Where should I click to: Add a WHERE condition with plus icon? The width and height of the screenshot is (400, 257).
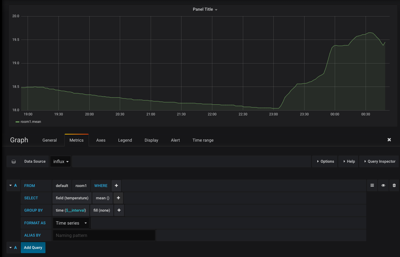click(x=116, y=186)
